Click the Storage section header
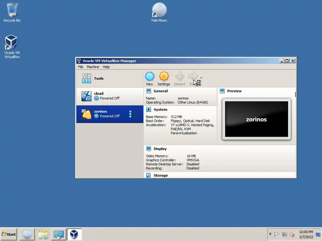 (x=161, y=175)
